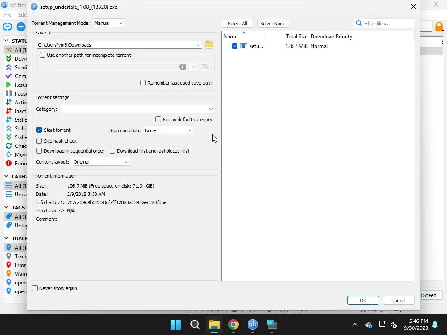This screenshot has width=447, height=335.
Task: Open the File menu in qBittorrent
Action: click(7, 14)
